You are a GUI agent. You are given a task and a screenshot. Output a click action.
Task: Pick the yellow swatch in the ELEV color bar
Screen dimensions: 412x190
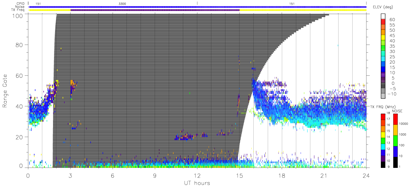click(x=383, y=38)
